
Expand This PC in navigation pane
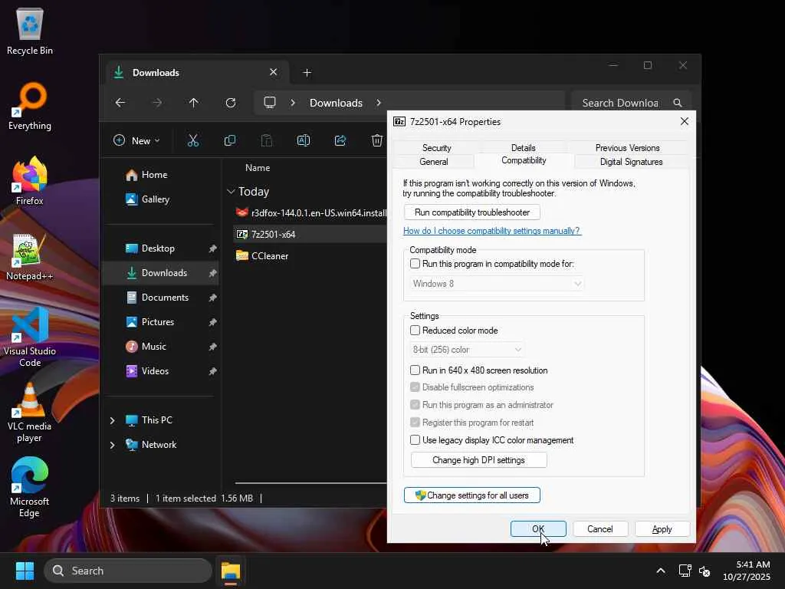click(x=113, y=420)
